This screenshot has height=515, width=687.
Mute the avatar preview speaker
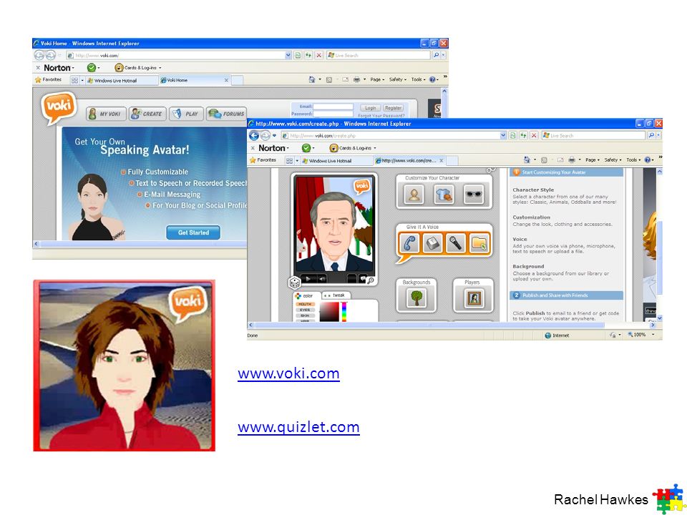point(322,278)
